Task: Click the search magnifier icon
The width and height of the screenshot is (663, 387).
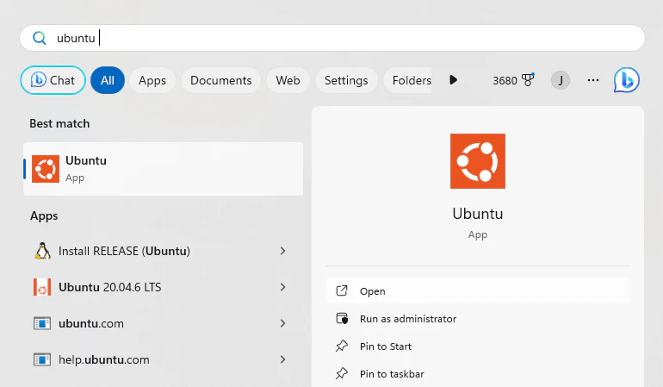Action: pos(40,38)
